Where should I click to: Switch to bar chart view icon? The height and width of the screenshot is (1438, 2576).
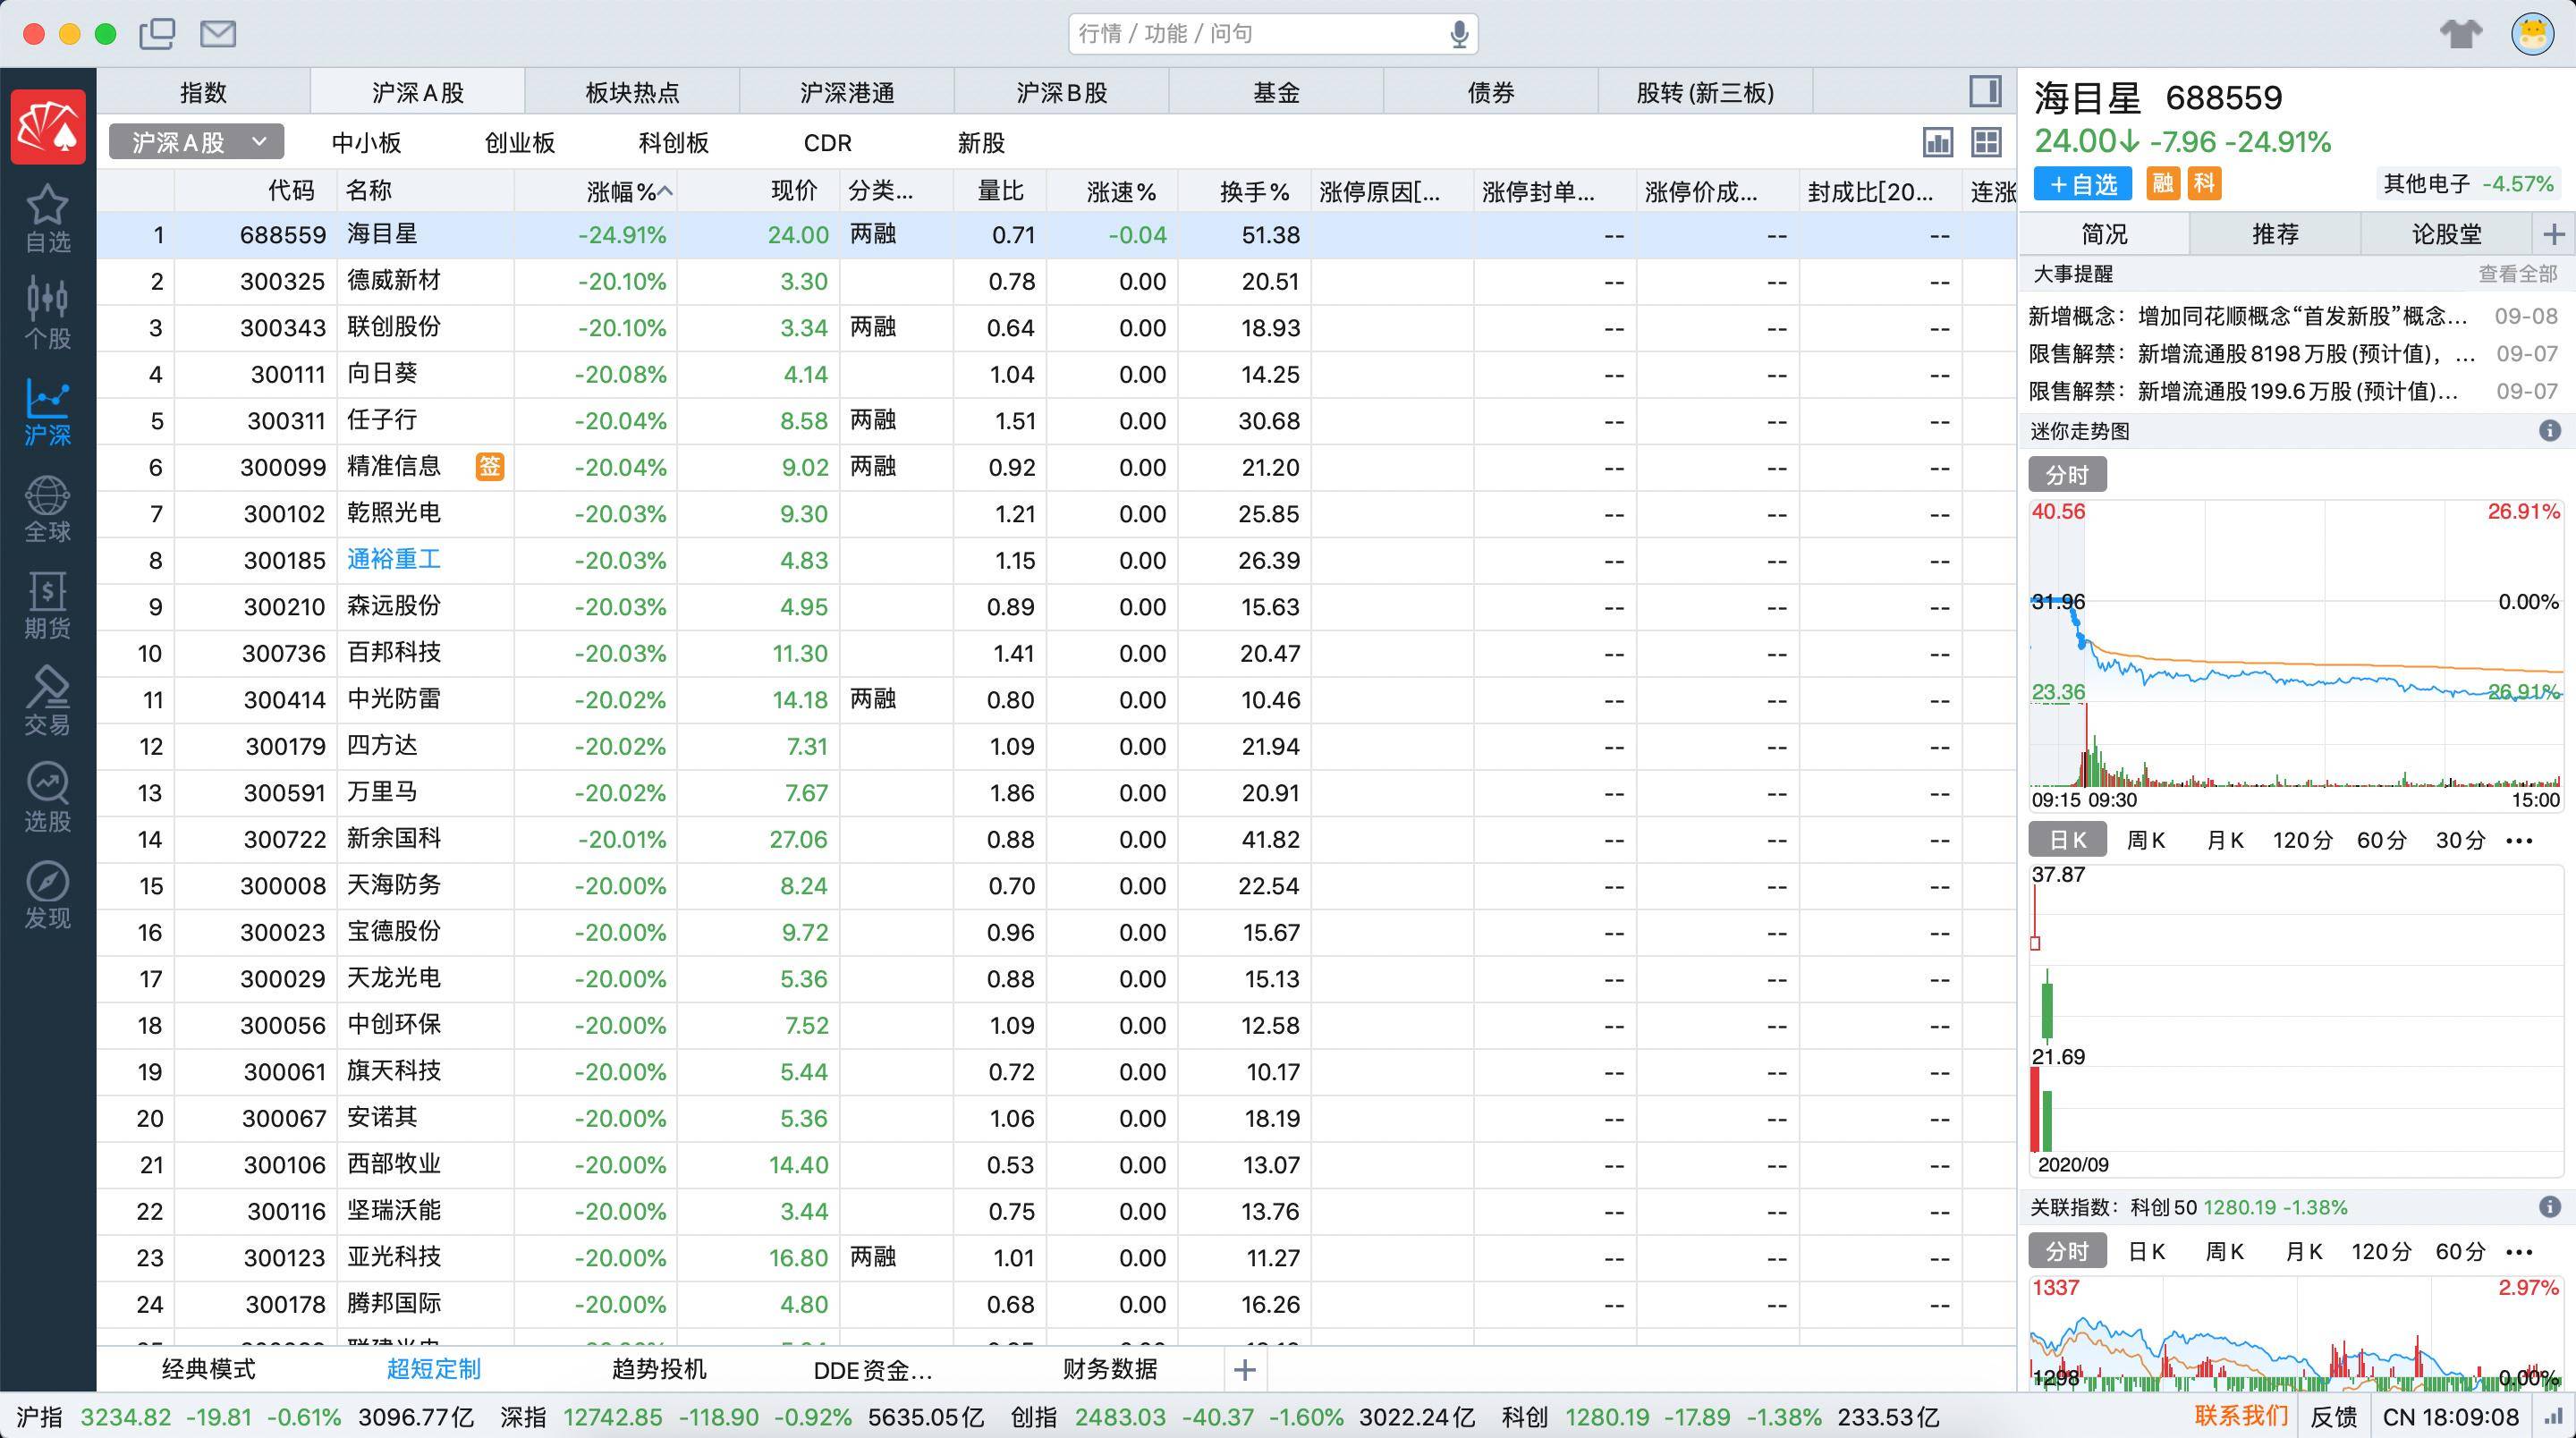click(x=1938, y=142)
